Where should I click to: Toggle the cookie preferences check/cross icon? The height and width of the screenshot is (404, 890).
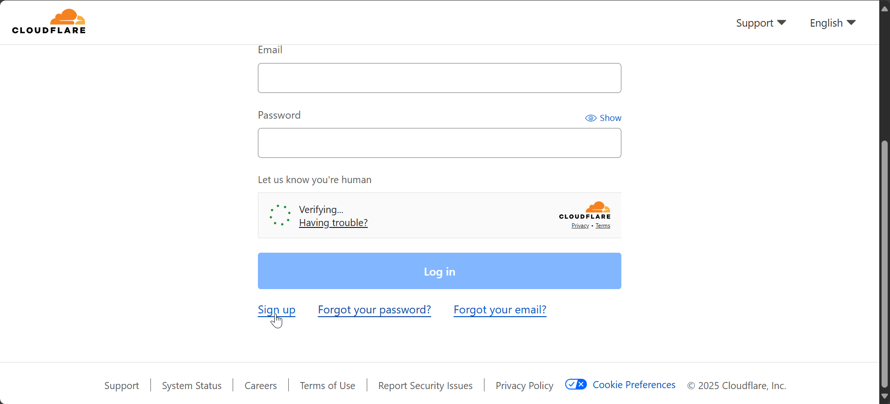pos(576,384)
